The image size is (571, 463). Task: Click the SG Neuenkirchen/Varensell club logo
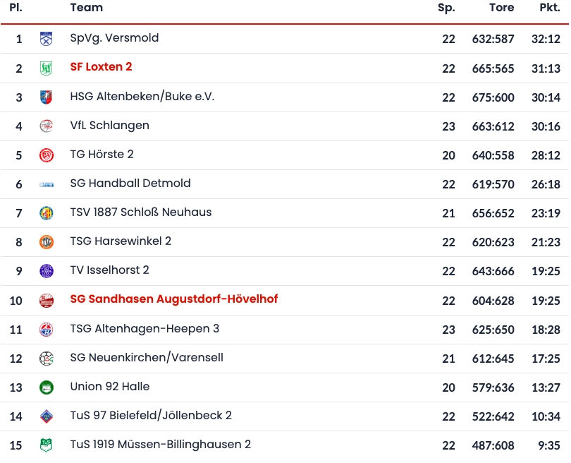[x=47, y=359]
